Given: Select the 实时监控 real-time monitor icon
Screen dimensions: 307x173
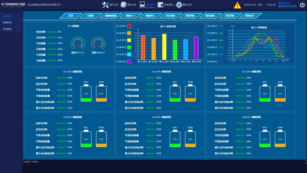Looking at the screenshot, I should (142, 5).
